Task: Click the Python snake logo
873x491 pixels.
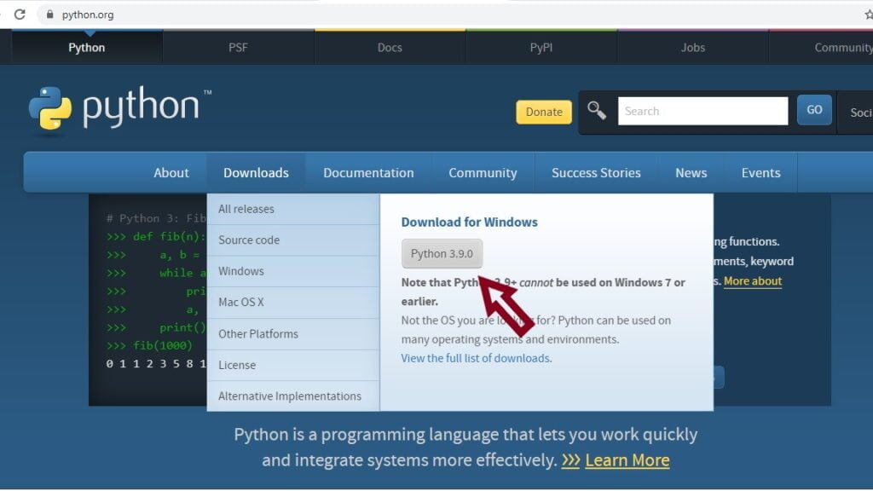Action: (49, 107)
